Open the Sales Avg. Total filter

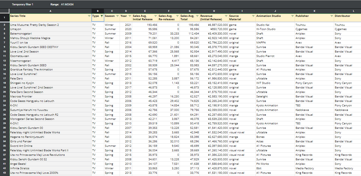click(x=197, y=16)
